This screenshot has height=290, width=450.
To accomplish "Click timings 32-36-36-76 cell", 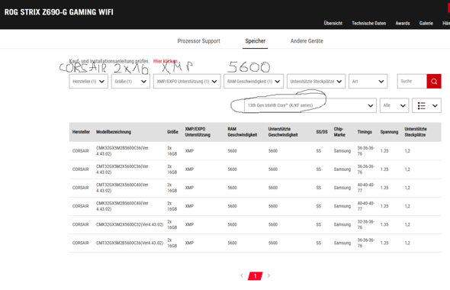I will point(365,224).
